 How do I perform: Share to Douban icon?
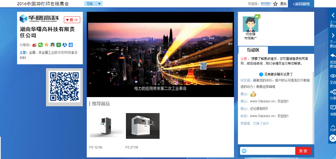tap(59, 45)
